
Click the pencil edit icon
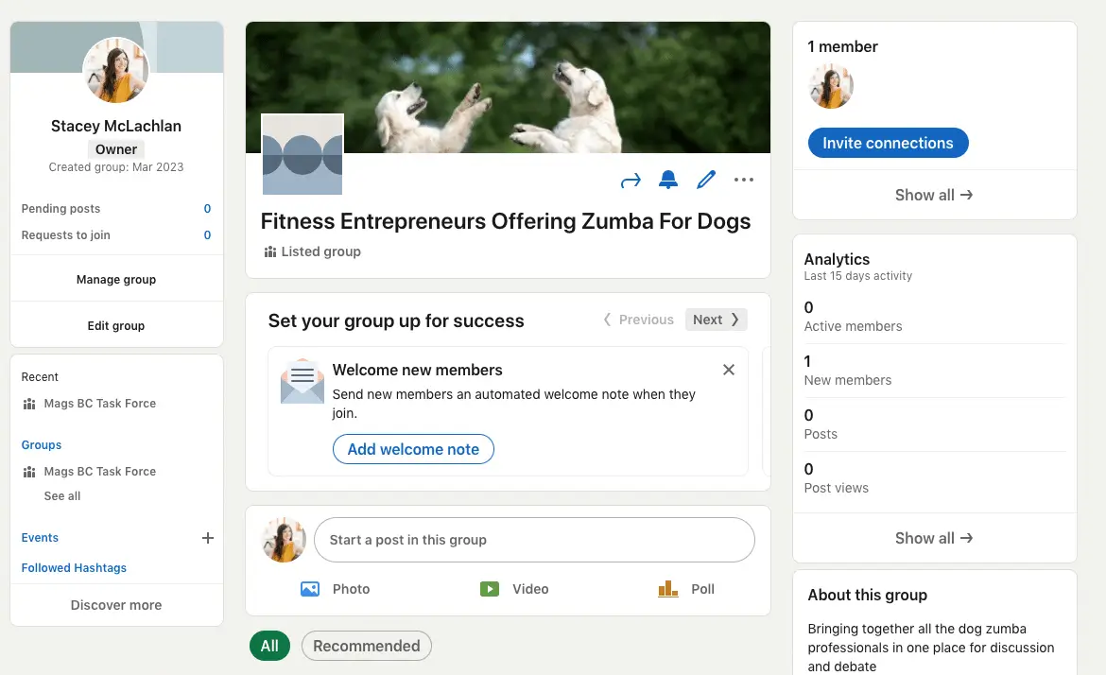(x=706, y=180)
